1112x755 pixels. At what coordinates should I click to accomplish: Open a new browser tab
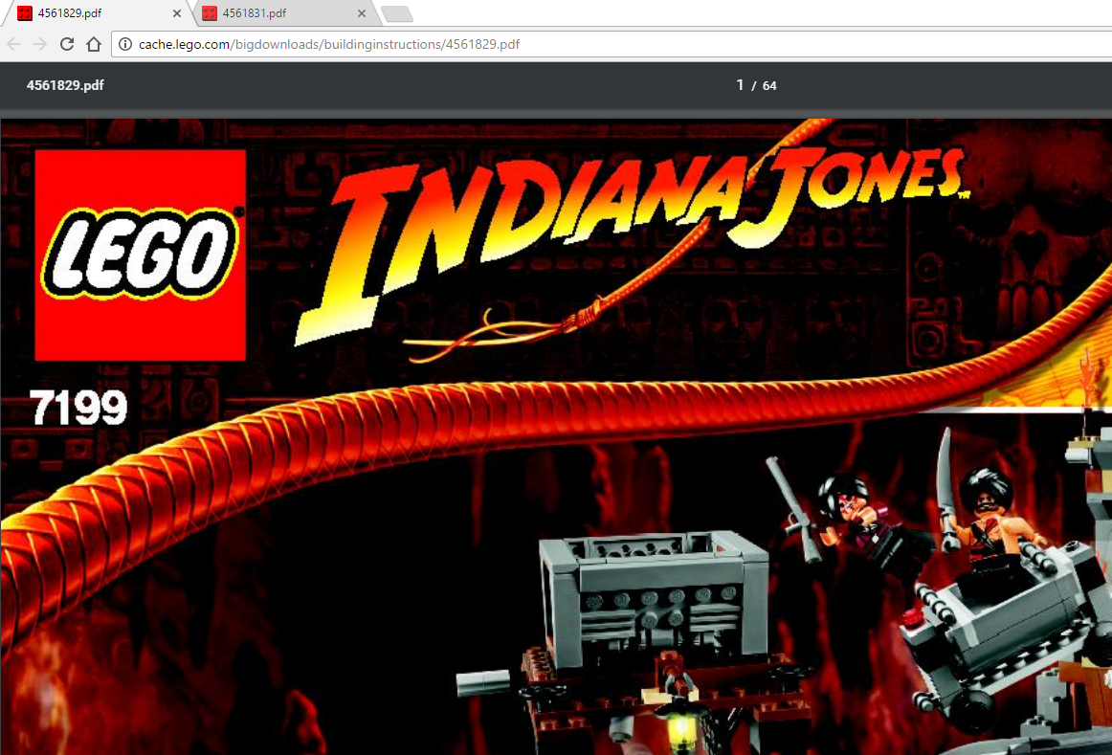point(396,13)
